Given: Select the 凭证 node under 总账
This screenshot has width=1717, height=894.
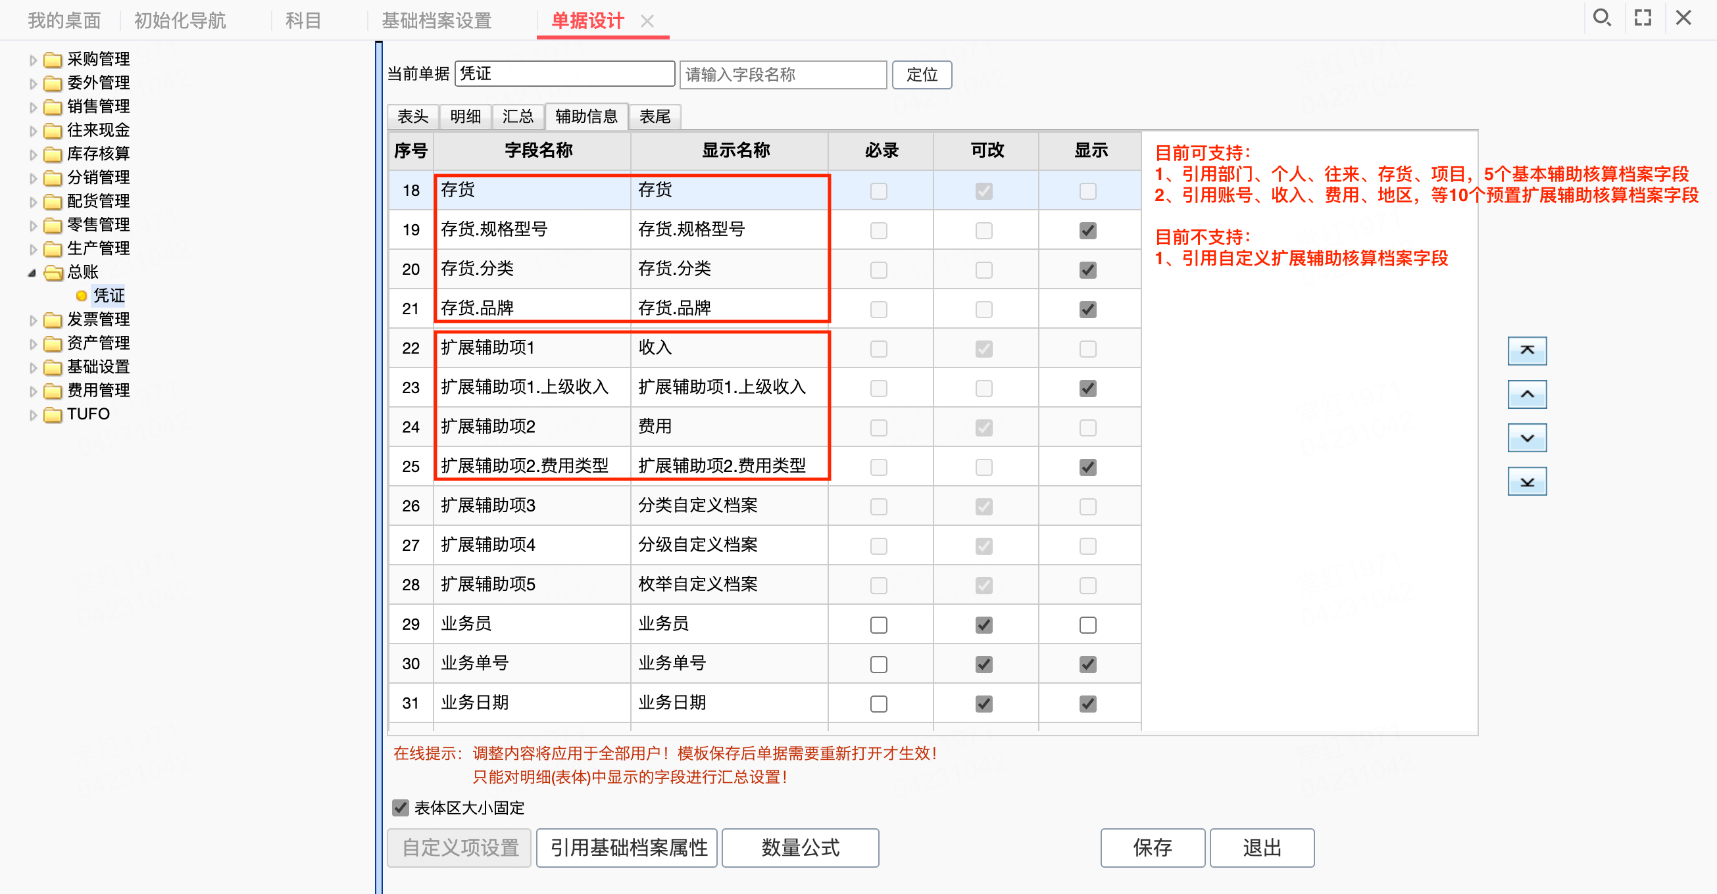Looking at the screenshot, I should [x=108, y=295].
